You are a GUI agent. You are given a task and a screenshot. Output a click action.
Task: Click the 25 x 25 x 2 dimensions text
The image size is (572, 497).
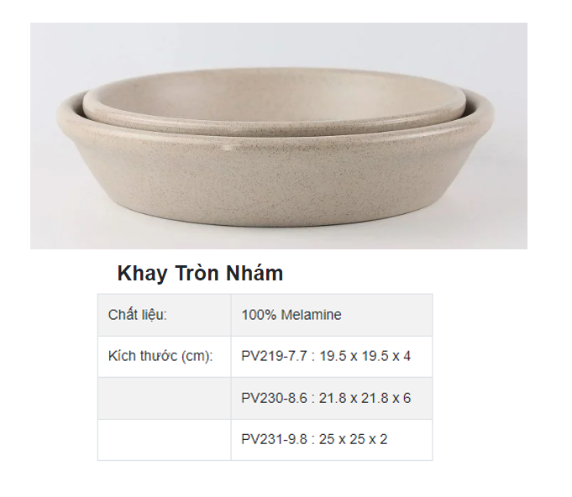click(353, 440)
